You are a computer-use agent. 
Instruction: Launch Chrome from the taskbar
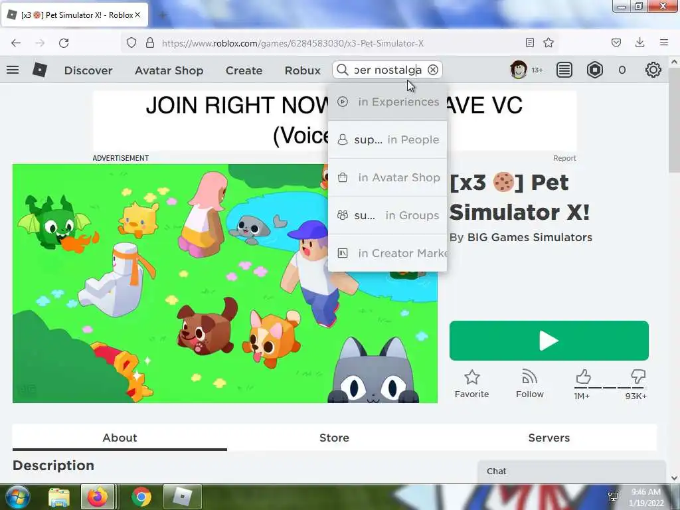pyautogui.click(x=141, y=497)
